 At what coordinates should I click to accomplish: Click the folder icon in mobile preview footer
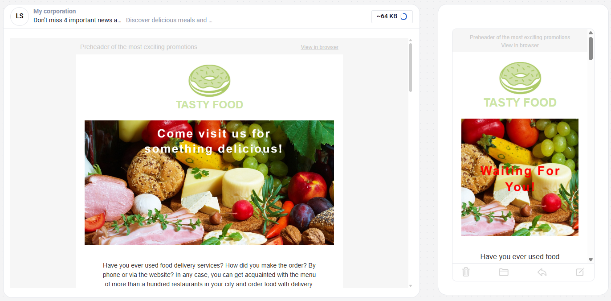point(504,272)
